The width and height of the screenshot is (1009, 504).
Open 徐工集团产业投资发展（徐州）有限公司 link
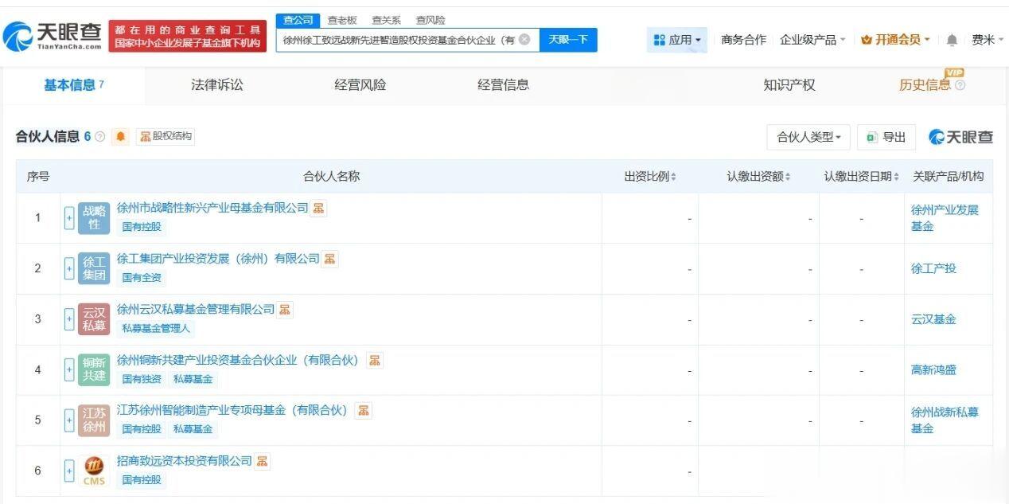pos(218,259)
